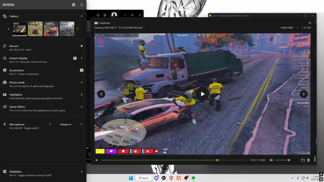This screenshot has height=182, width=324.
Task: Select the green-bordered 10:00 clip thumbnail
Action: tap(35, 29)
